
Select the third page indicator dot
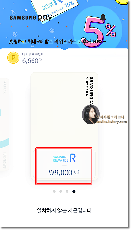(67, 191)
